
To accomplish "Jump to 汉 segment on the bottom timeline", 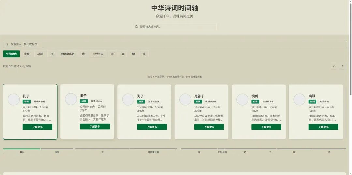I will pyautogui.click(x=102, y=151).
